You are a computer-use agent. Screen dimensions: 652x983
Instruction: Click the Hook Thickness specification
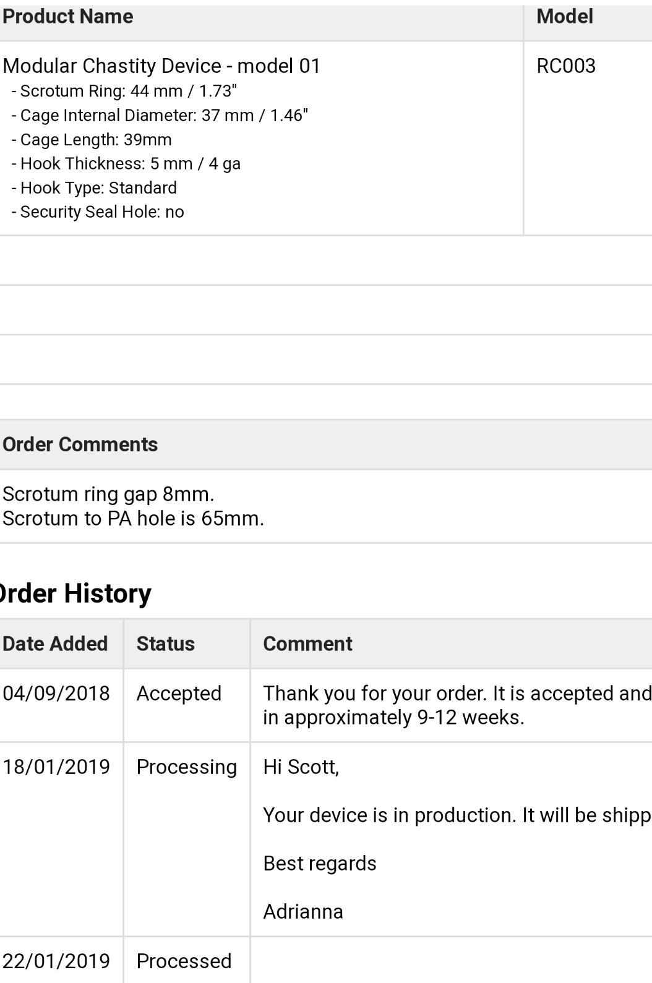click(126, 164)
